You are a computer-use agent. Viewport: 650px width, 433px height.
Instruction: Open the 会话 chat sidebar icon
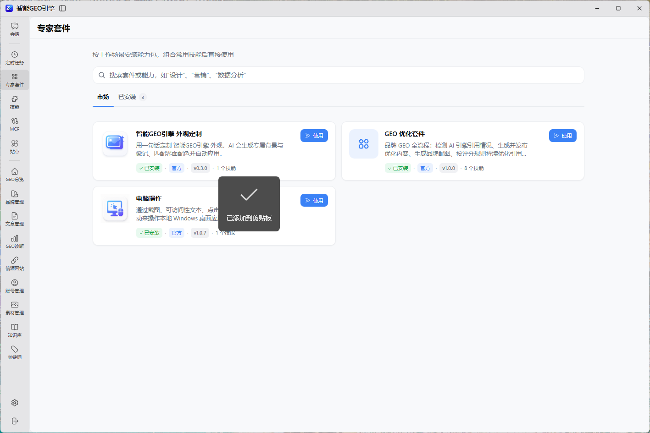(15, 29)
